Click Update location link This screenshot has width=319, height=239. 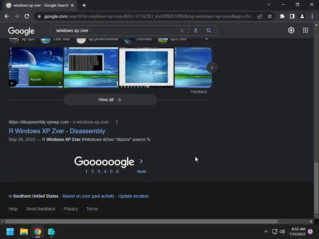pos(133,196)
